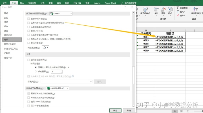Click the 格式 cells icon in ribbon
The image size is (203, 113).
170,10
